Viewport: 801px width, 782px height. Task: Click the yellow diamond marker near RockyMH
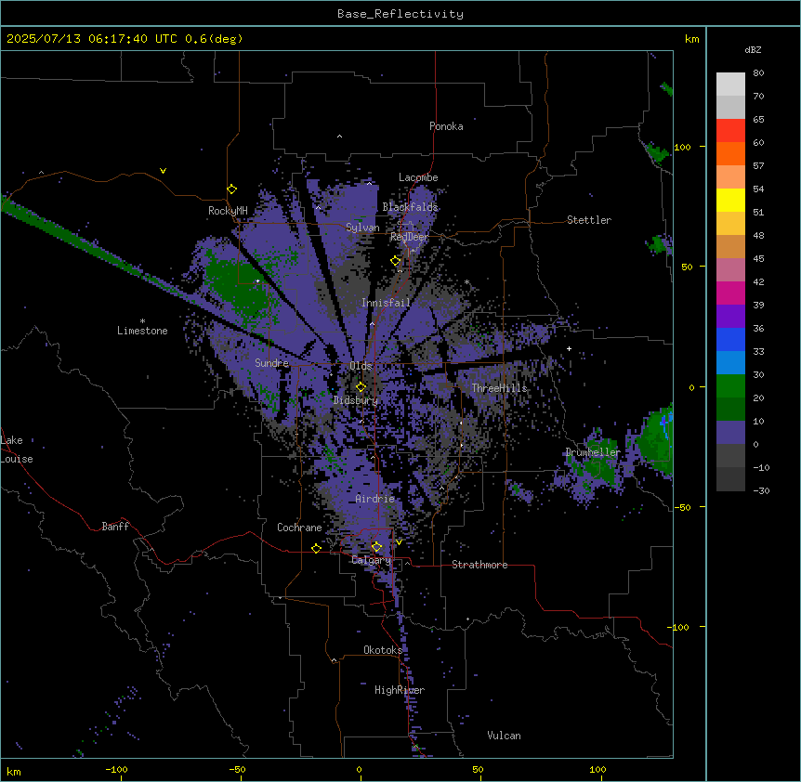231,189
